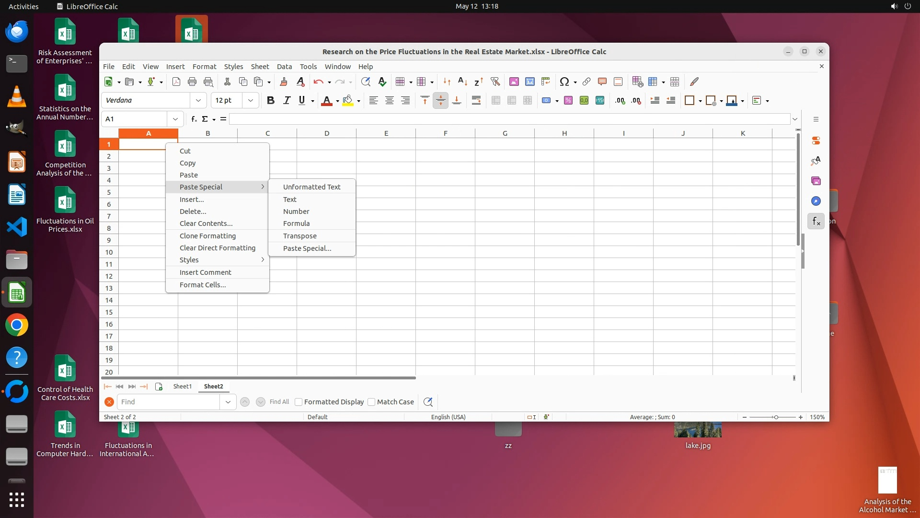Expand the Name Box A1 dropdown

175,119
